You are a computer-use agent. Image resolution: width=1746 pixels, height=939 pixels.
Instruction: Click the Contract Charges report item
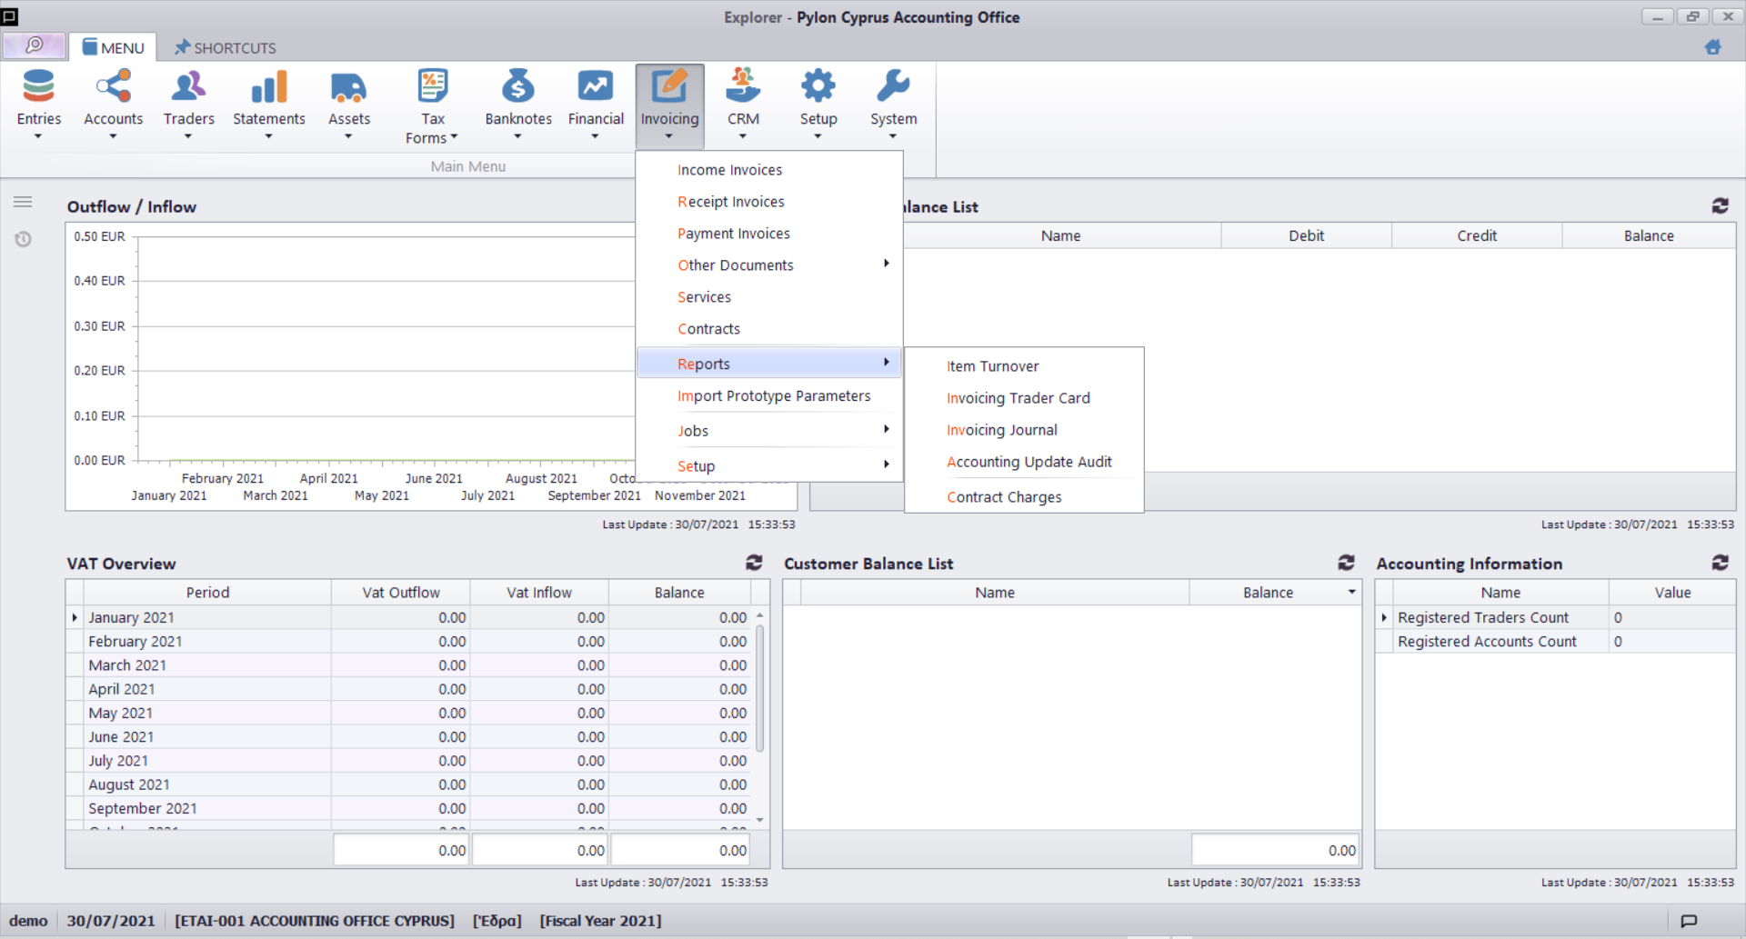(1004, 497)
